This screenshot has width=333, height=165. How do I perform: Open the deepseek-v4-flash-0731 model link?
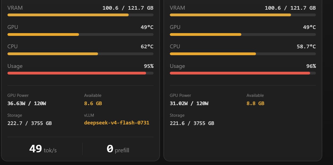[117, 123]
